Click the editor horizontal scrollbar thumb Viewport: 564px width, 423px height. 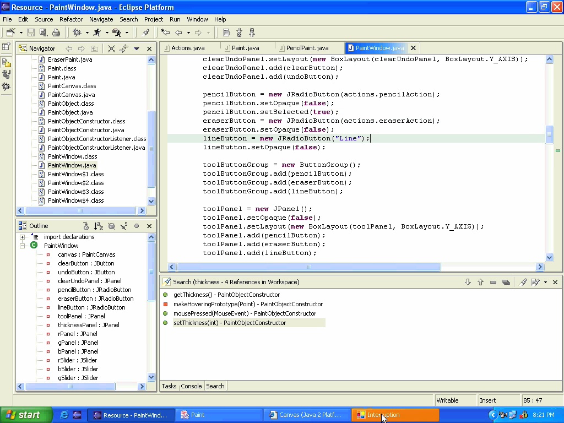[x=308, y=267]
